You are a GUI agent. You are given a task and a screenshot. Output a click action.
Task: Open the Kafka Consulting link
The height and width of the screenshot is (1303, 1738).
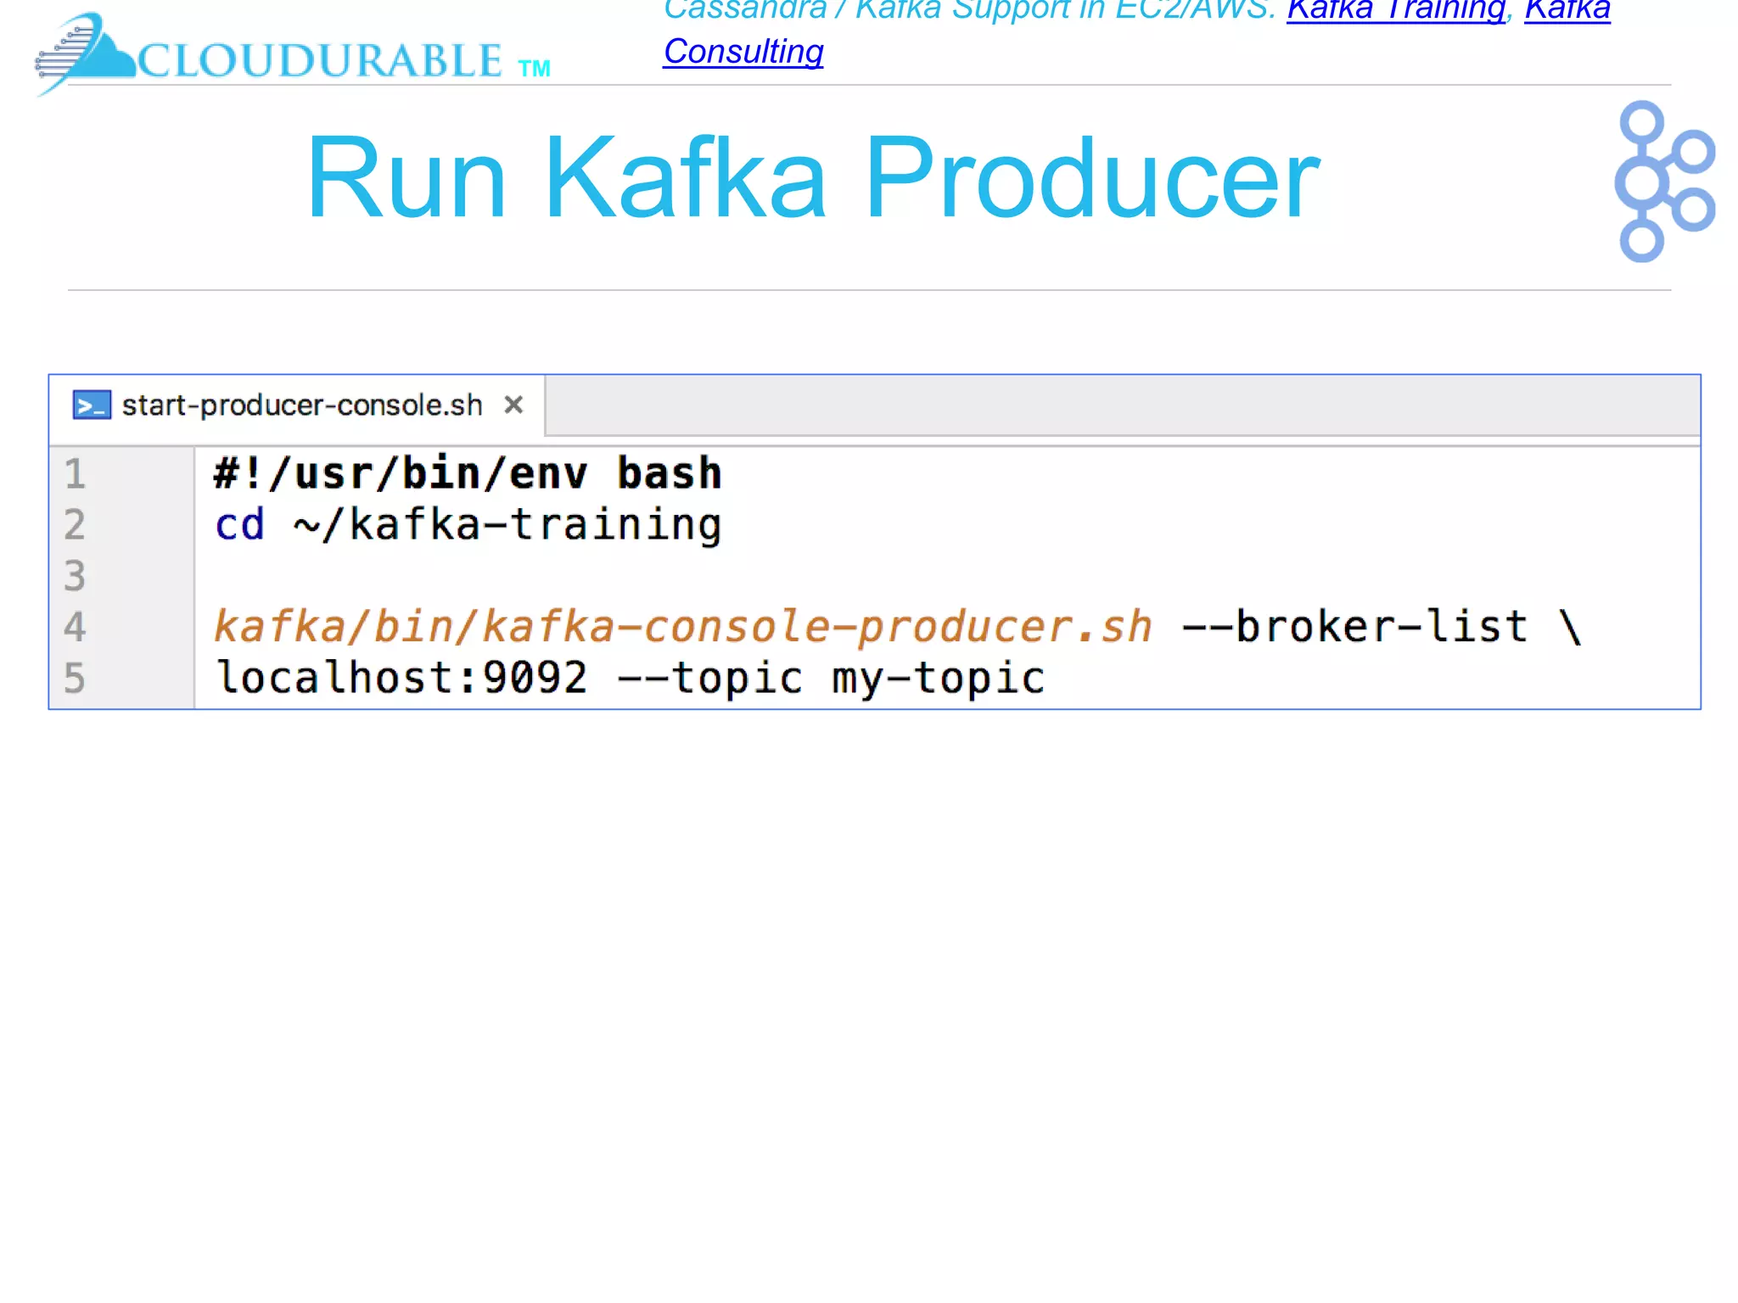point(743,52)
